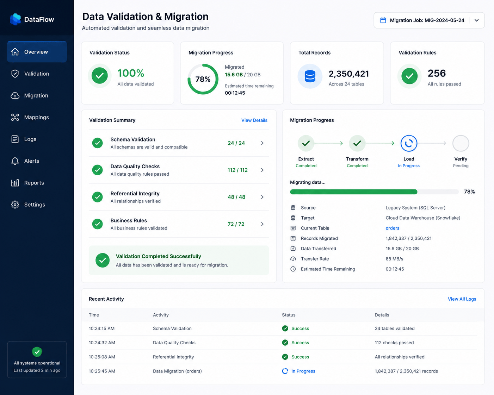Screen dimensions: 494x395
Task: Click the calendar icon in migration job selector
Action: tap(383, 20)
